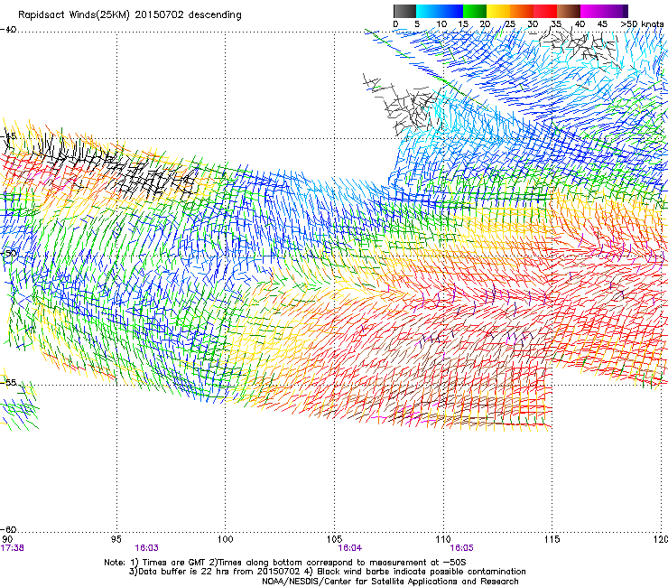Image resolution: width=668 pixels, height=587 pixels.
Task: Click the '-45' latitude axis label
Action: click(x=8, y=136)
